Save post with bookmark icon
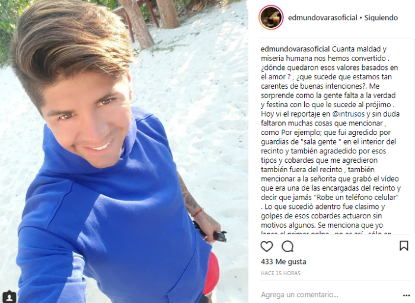 click(x=404, y=246)
